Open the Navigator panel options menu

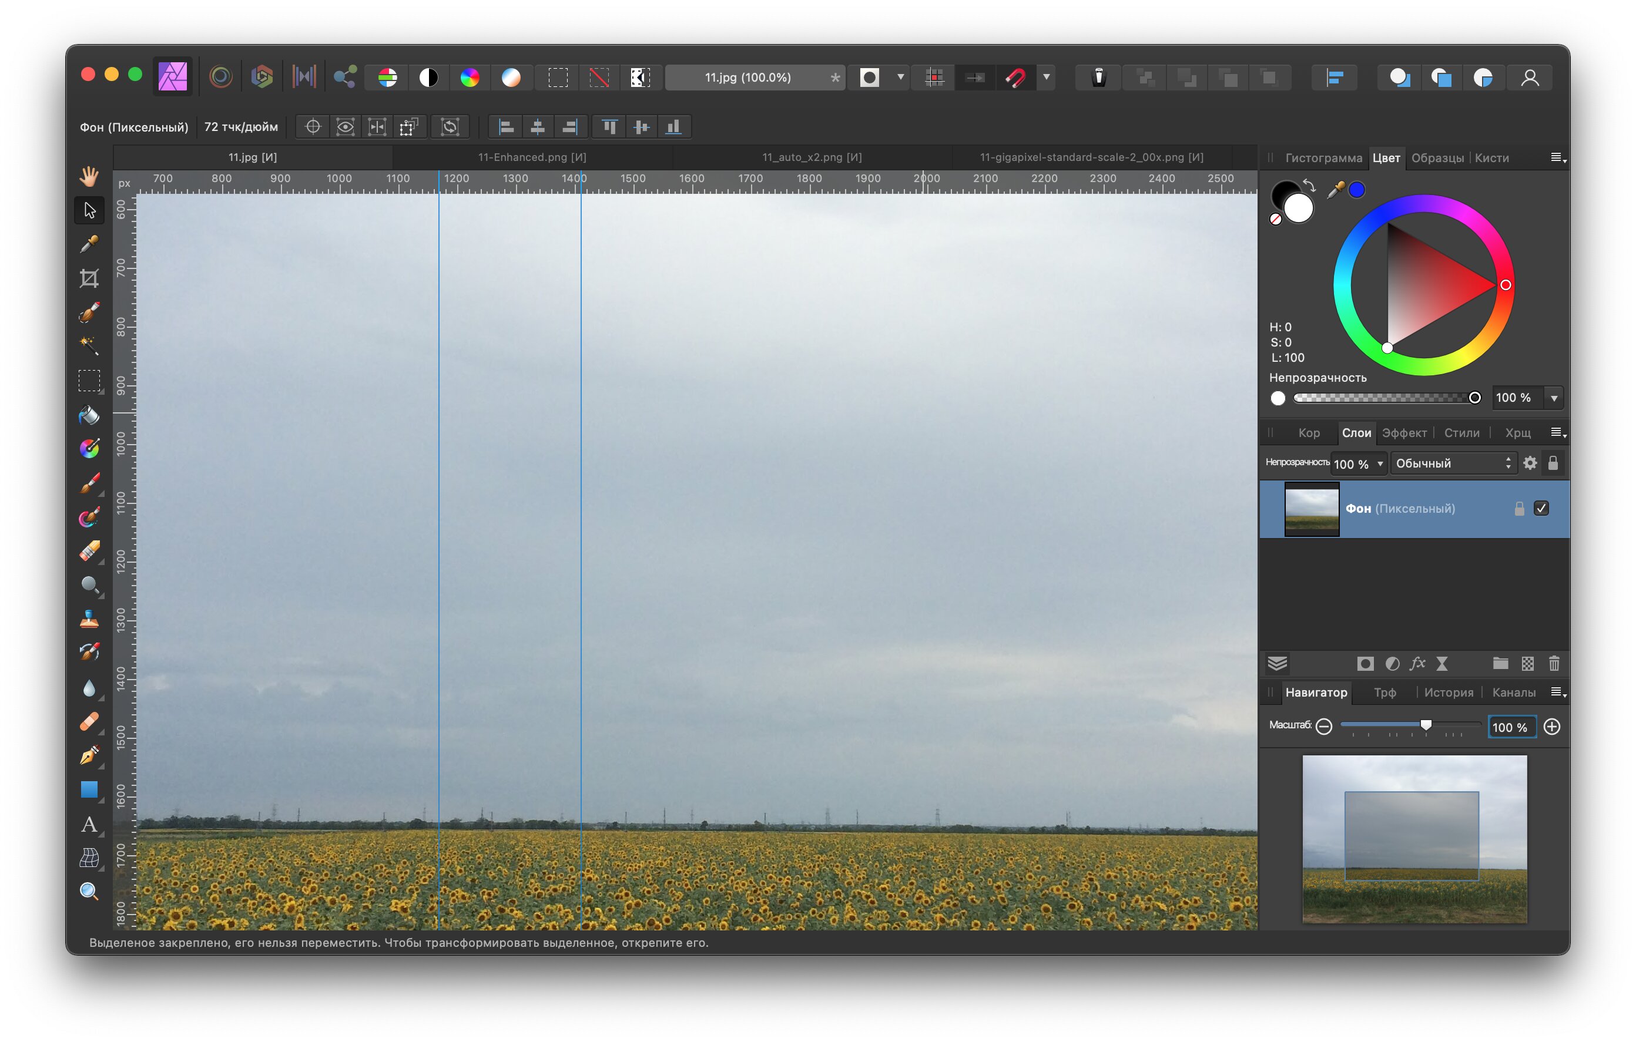click(1558, 692)
